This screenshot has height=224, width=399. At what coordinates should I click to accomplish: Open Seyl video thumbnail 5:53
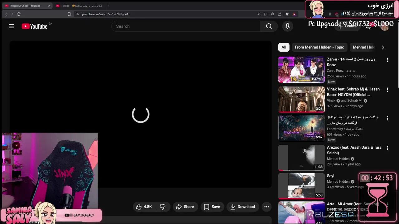click(x=301, y=186)
